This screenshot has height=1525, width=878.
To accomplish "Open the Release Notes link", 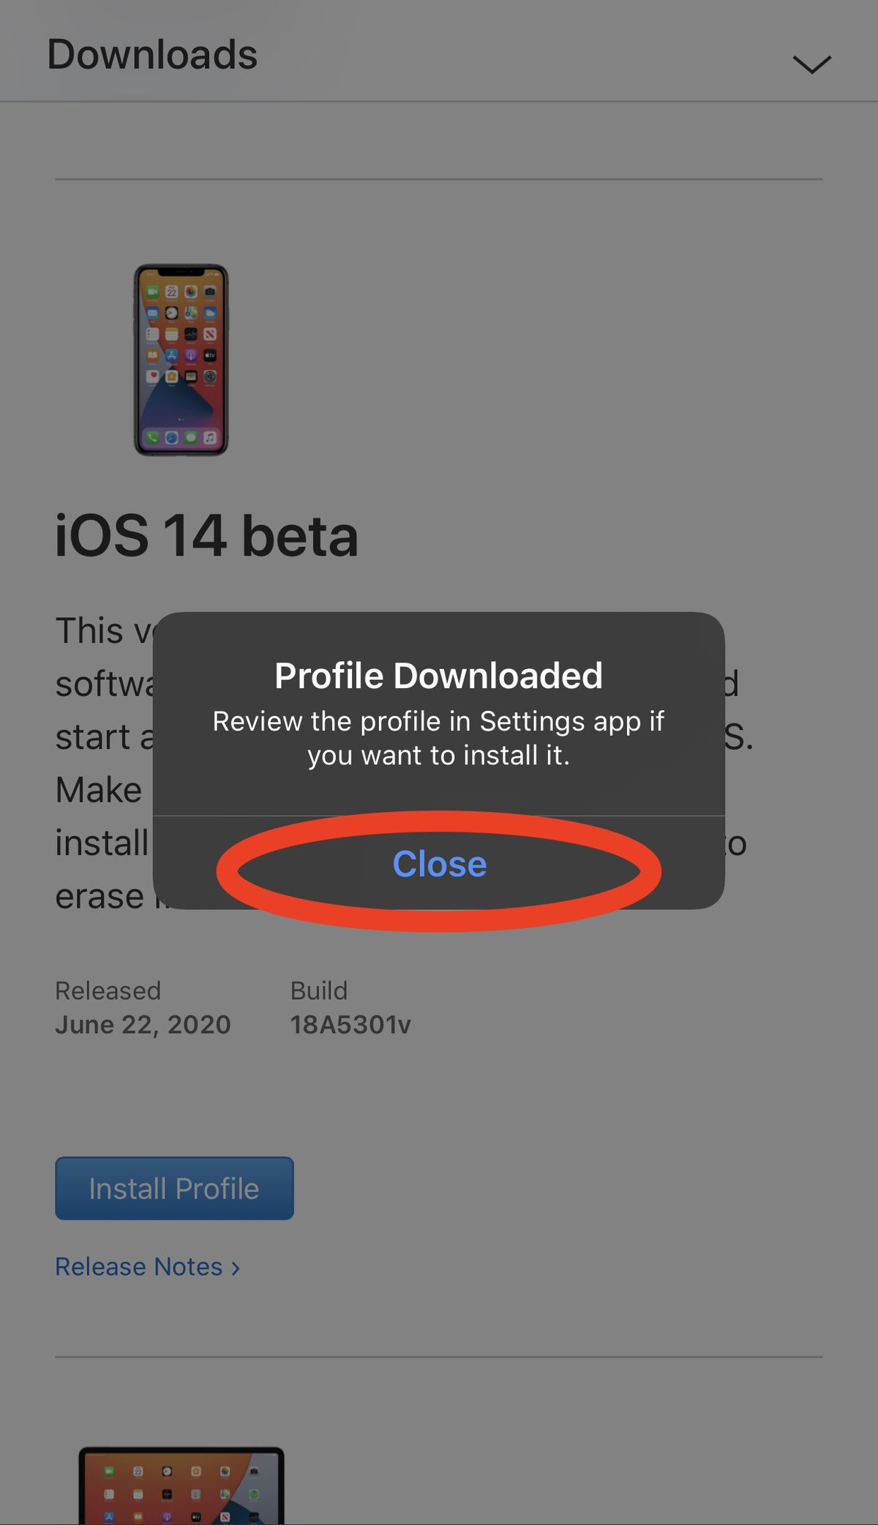I will (139, 1267).
